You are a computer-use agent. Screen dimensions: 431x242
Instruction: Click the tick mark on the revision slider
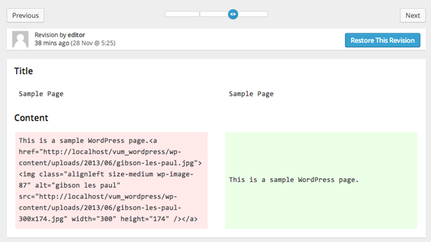point(200,14)
